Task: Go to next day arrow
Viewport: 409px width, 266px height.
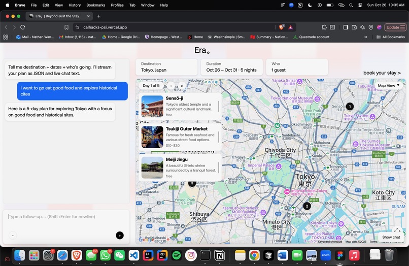Action: (x=182, y=86)
